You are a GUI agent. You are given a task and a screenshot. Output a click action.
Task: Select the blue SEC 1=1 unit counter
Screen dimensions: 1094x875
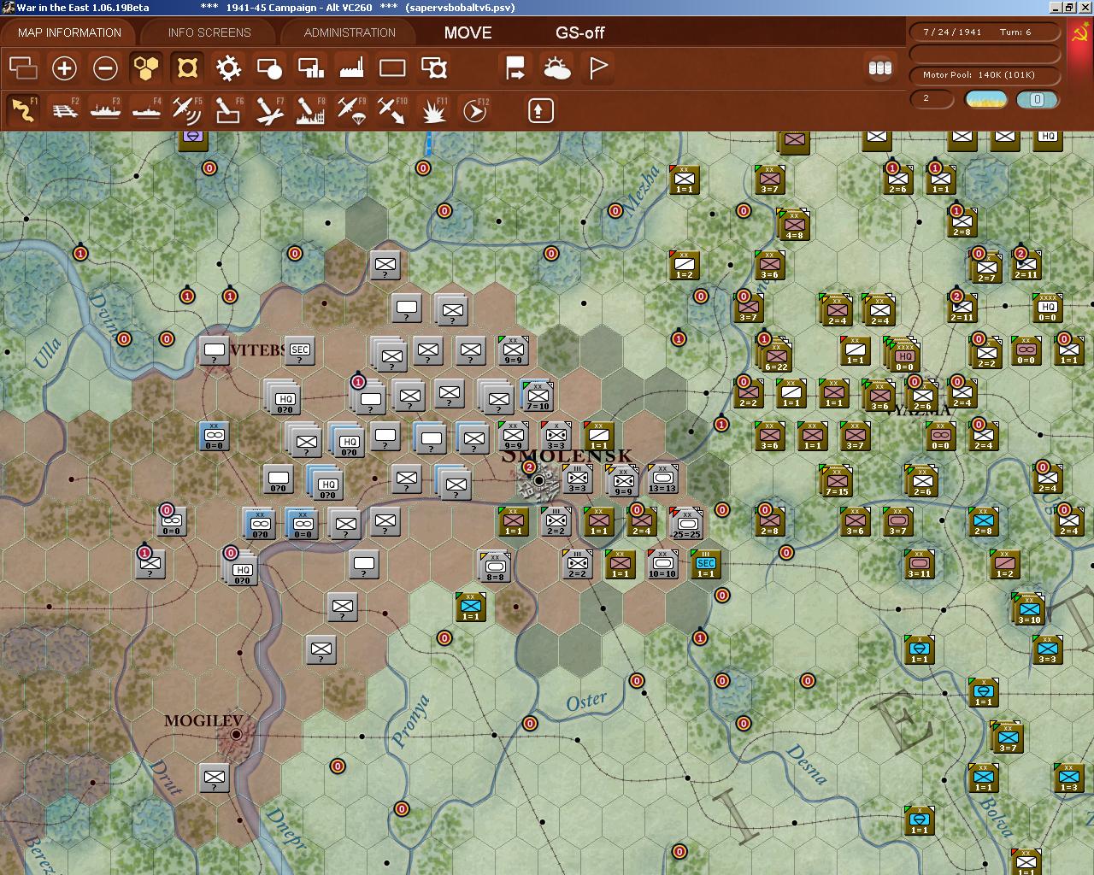tap(705, 564)
